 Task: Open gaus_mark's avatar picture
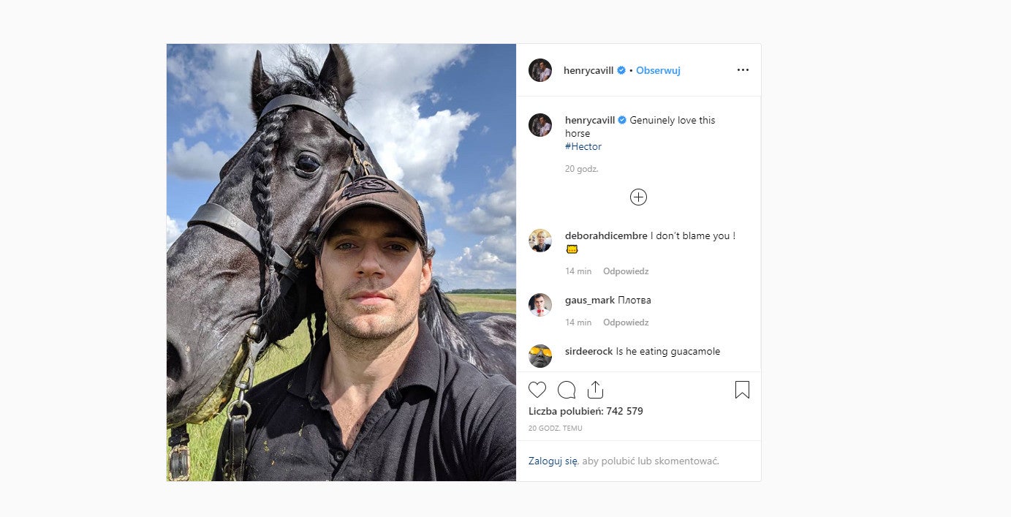click(x=540, y=305)
